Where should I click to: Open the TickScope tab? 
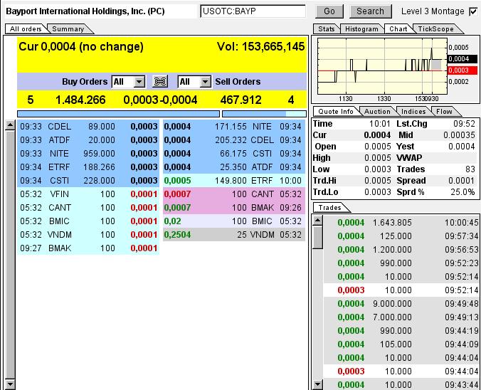(x=435, y=29)
